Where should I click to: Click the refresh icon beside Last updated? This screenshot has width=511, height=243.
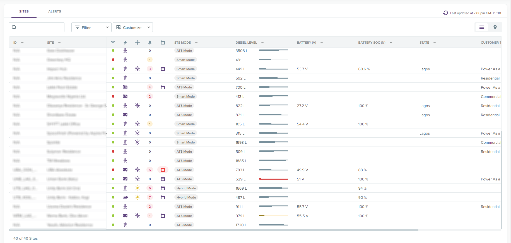point(445,13)
